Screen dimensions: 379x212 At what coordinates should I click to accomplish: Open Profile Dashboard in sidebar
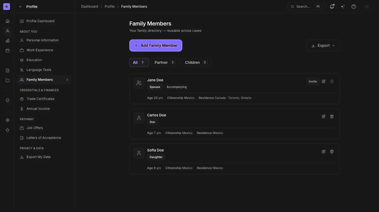tap(44, 21)
